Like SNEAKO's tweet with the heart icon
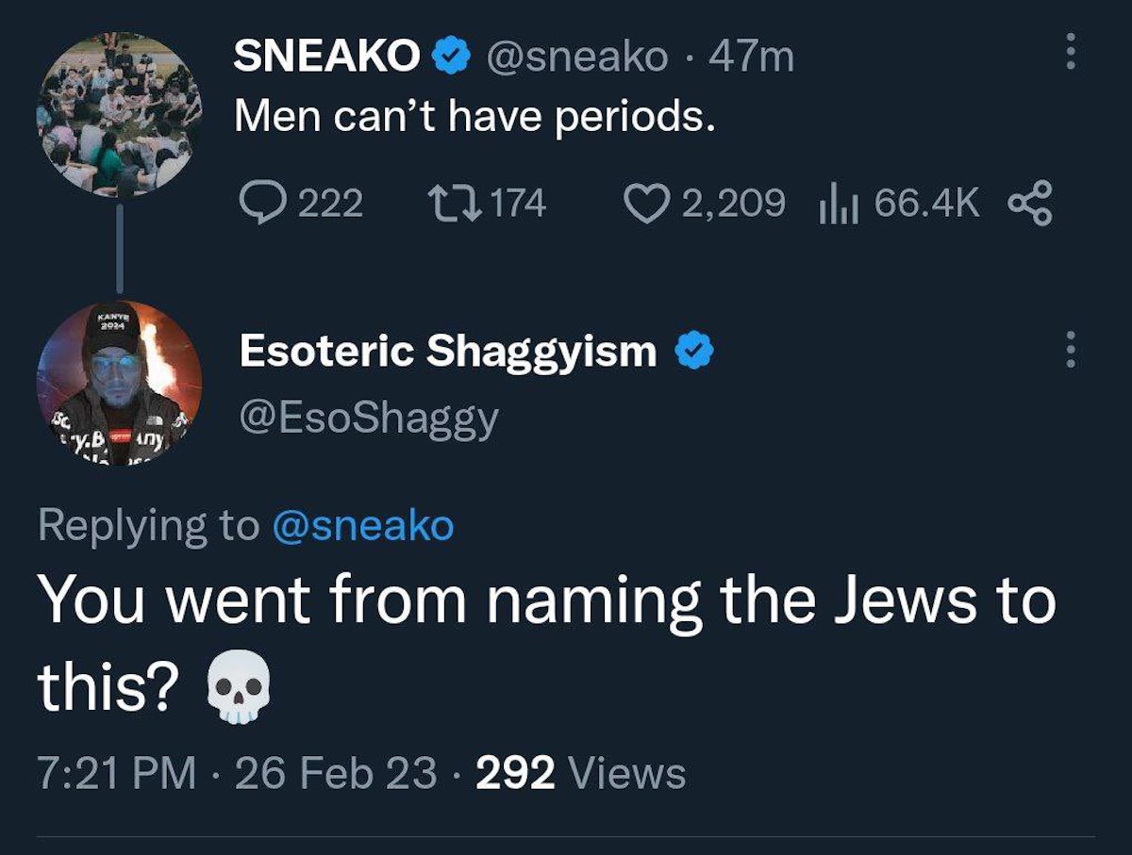 point(647,203)
